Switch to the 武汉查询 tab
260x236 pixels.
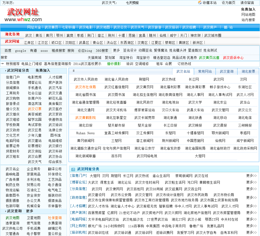click(226, 72)
